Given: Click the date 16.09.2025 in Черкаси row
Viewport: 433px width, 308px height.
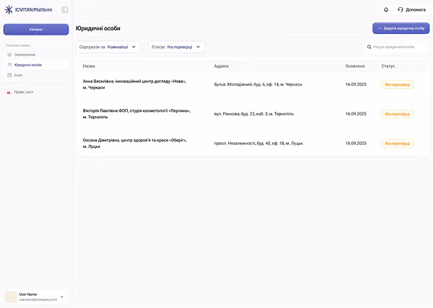Looking at the screenshot, I should click(x=356, y=84).
